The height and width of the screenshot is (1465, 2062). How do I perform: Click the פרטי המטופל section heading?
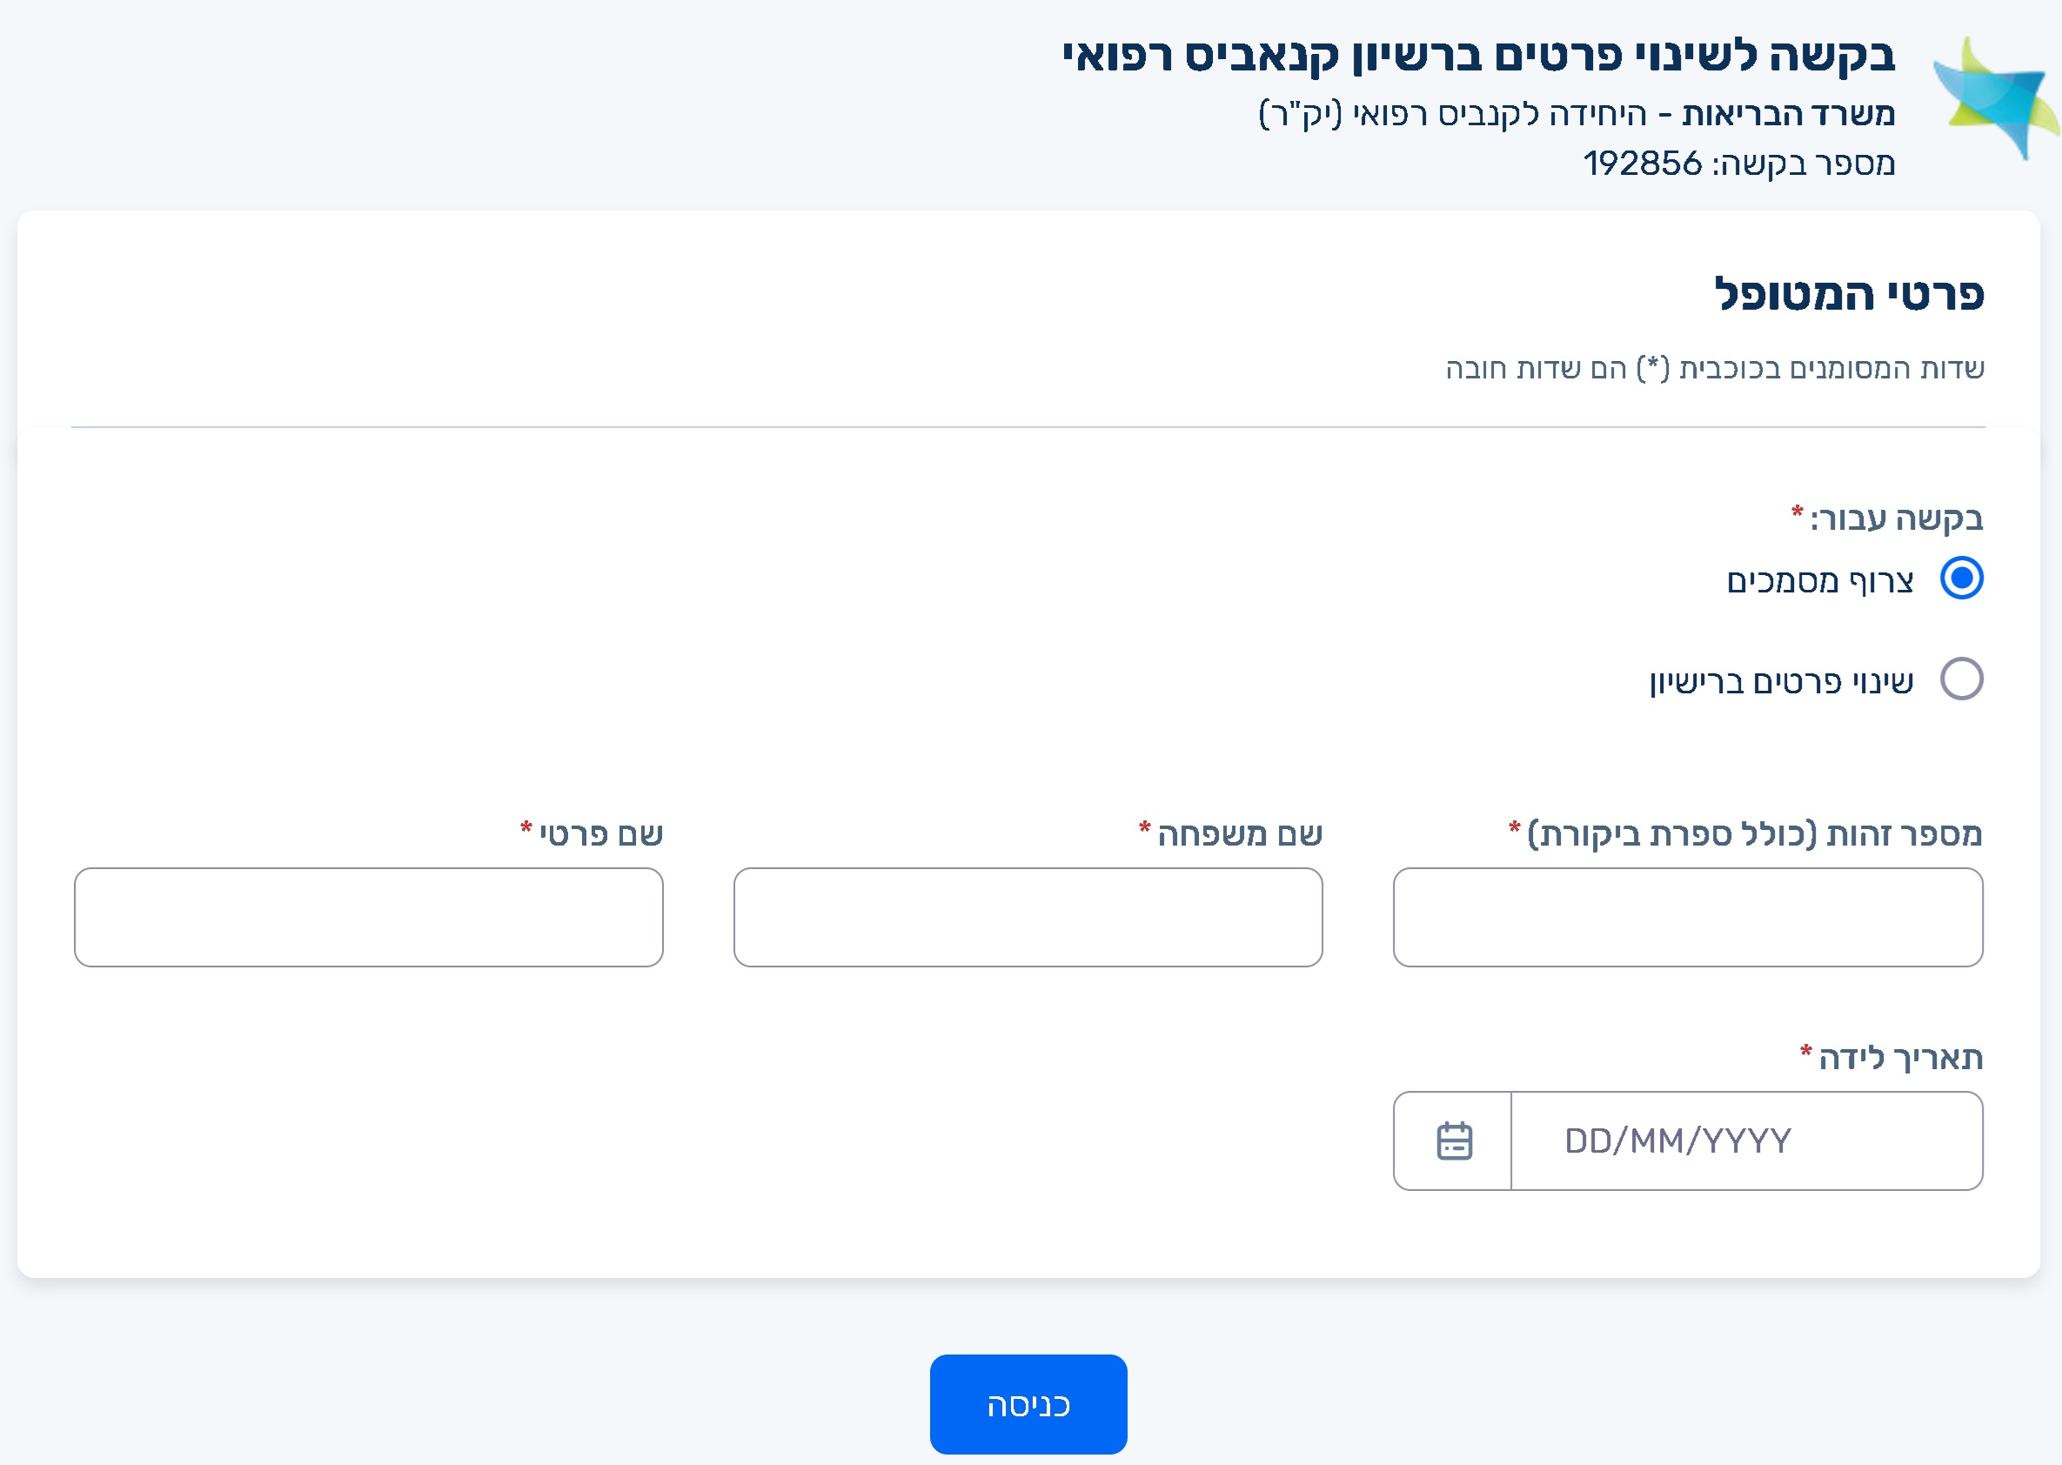1848,294
